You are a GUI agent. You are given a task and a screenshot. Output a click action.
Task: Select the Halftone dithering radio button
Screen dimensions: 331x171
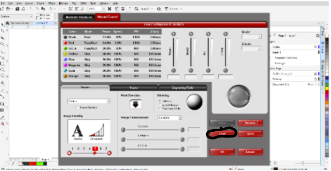coord(160,101)
